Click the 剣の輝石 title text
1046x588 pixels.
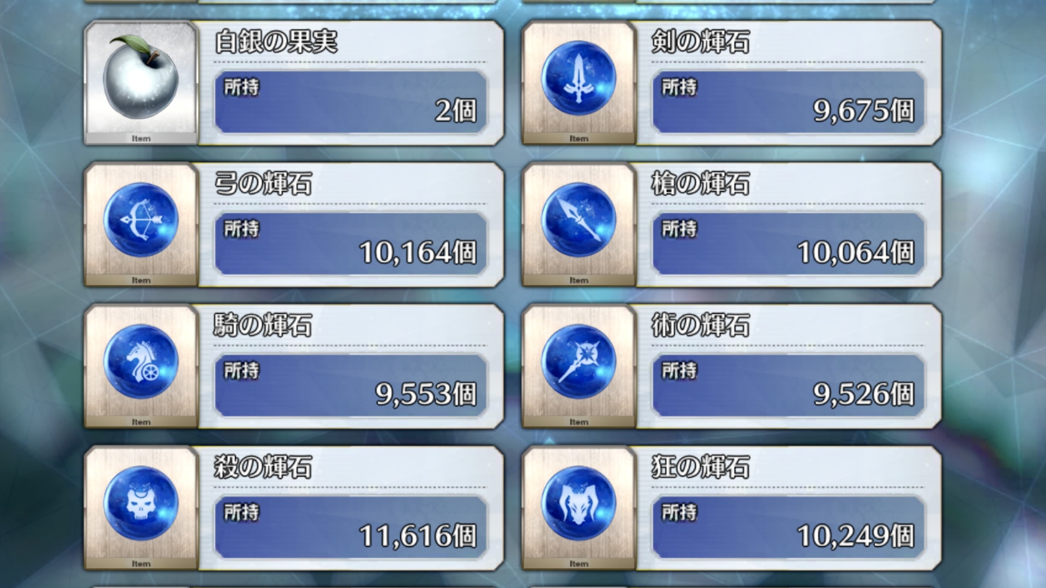click(700, 42)
